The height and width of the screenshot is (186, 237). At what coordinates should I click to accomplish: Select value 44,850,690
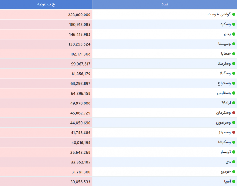80,123
